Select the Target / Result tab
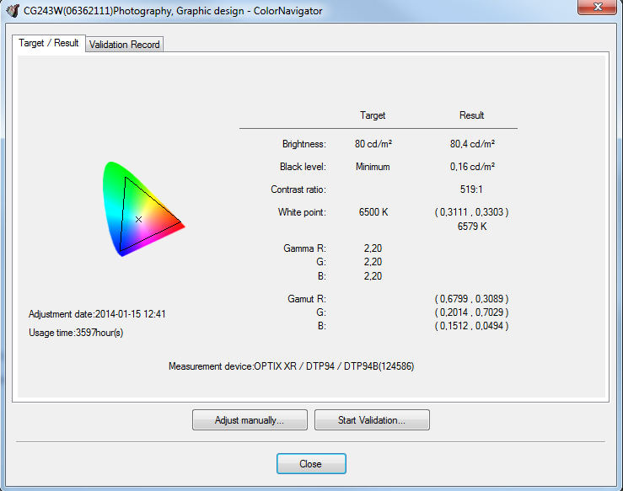This screenshot has width=623, height=491. click(49, 43)
